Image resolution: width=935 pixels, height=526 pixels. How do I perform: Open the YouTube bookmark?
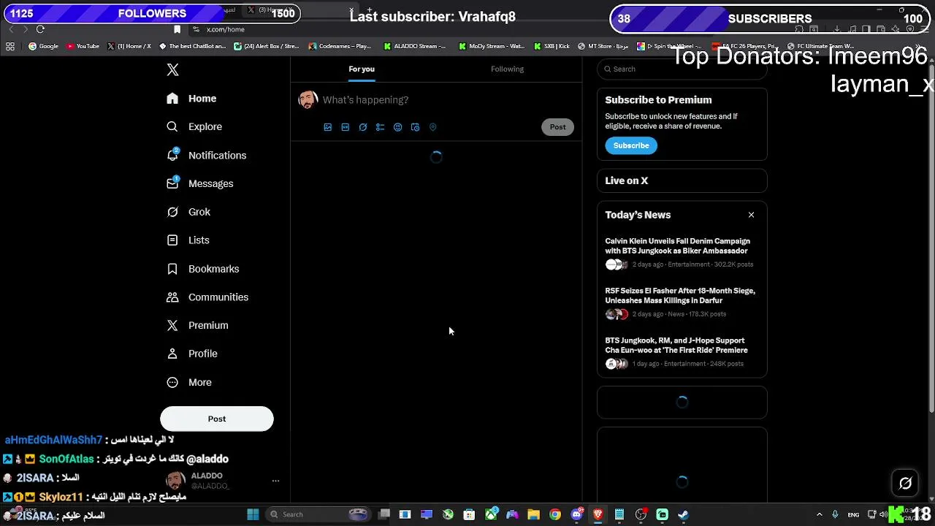83,46
